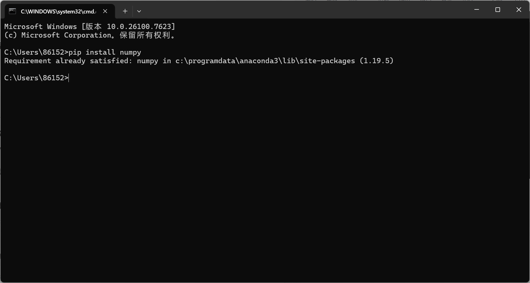Click the restore window square icon
Viewport: 530px width, 283px height.
(498, 9)
